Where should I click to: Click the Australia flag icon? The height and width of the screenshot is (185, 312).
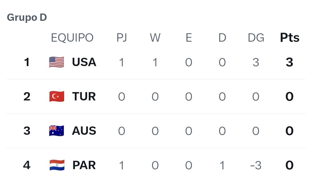click(x=57, y=131)
